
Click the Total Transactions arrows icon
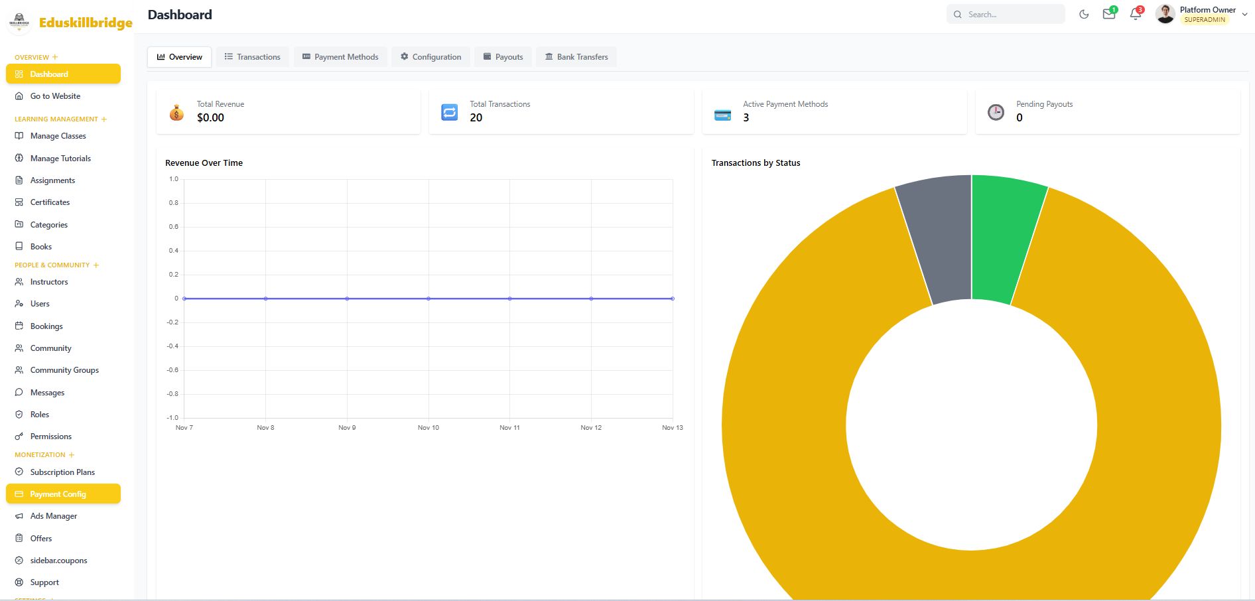[x=450, y=113]
